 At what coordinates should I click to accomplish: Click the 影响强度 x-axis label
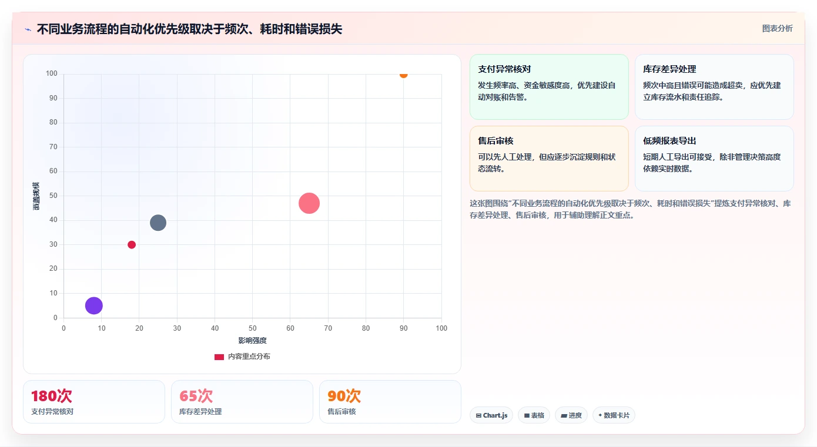(252, 341)
